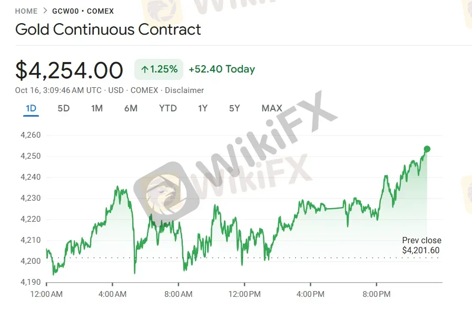Click the green endpoint dot on chart
This screenshot has height=310, width=472.
(427, 149)
